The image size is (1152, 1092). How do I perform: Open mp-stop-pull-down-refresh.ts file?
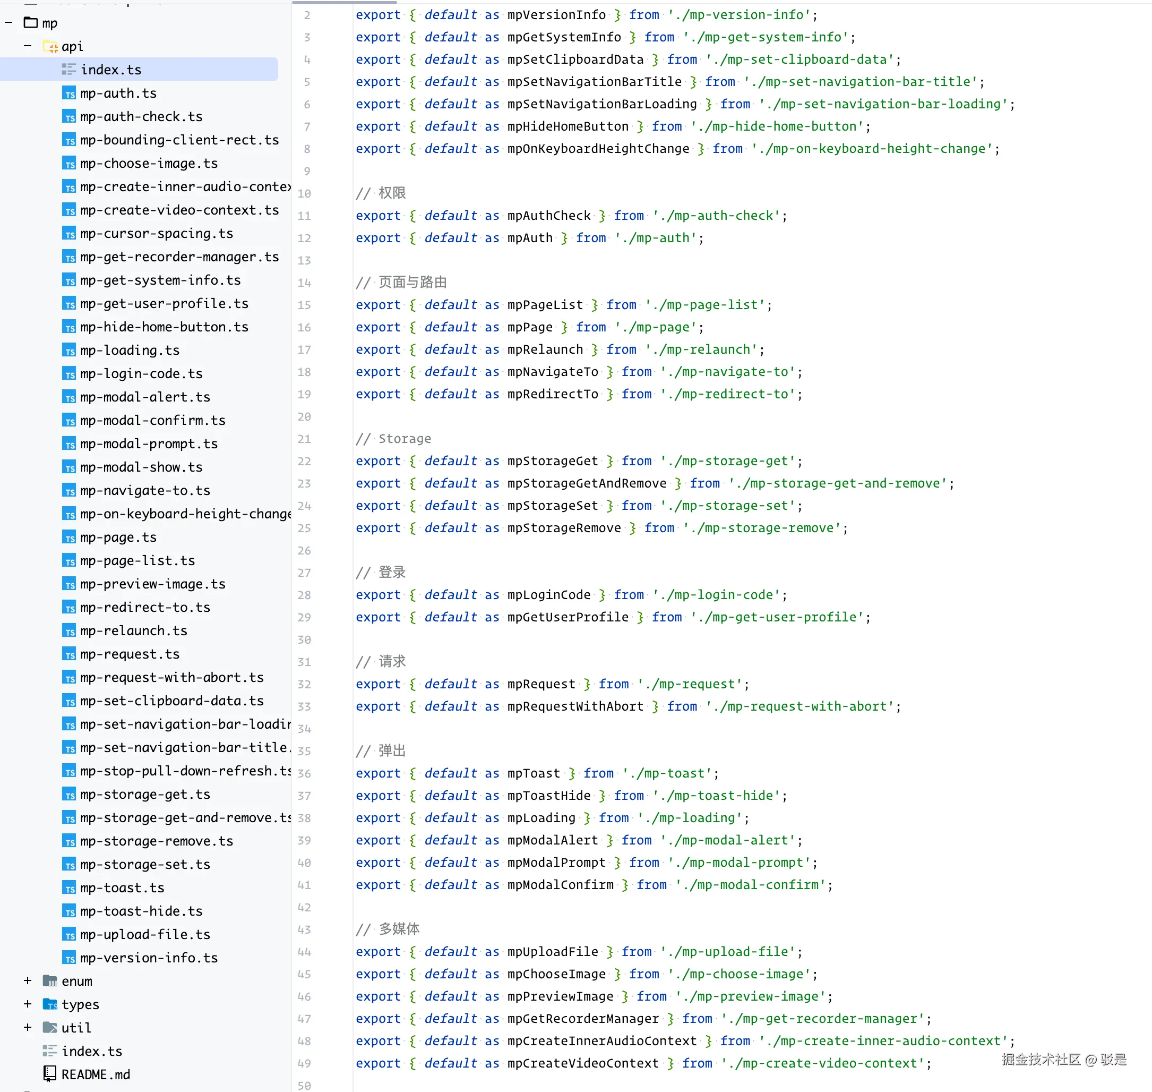coord(186,771)
